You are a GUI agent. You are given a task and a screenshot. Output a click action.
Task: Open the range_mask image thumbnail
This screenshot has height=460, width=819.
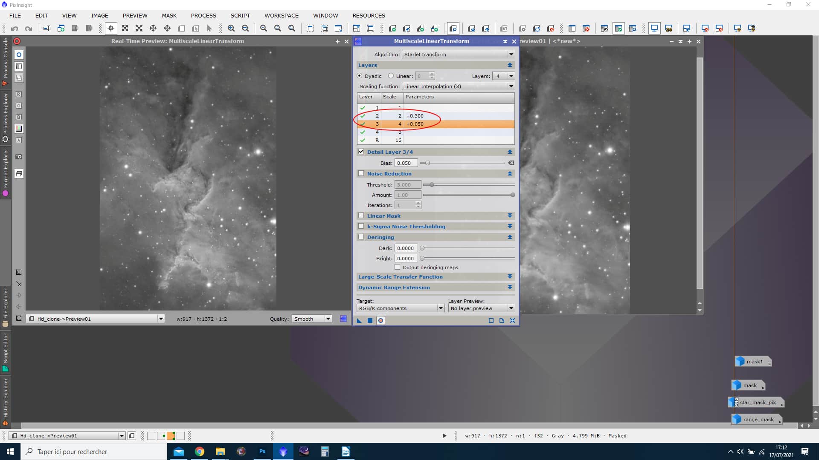pos(757,419)
